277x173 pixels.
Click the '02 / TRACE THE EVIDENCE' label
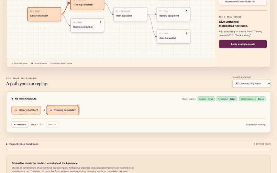pos(21,78)
